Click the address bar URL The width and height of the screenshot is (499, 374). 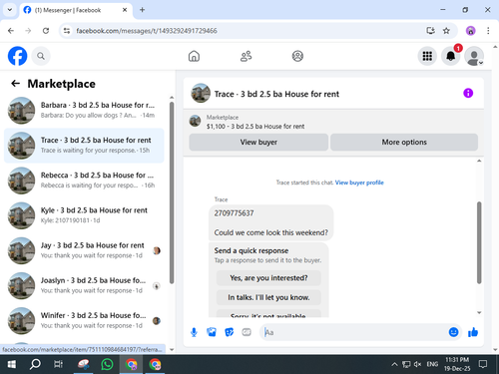click(x=147, y=31)
